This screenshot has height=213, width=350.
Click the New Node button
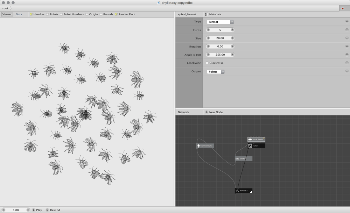pos(214,112)
